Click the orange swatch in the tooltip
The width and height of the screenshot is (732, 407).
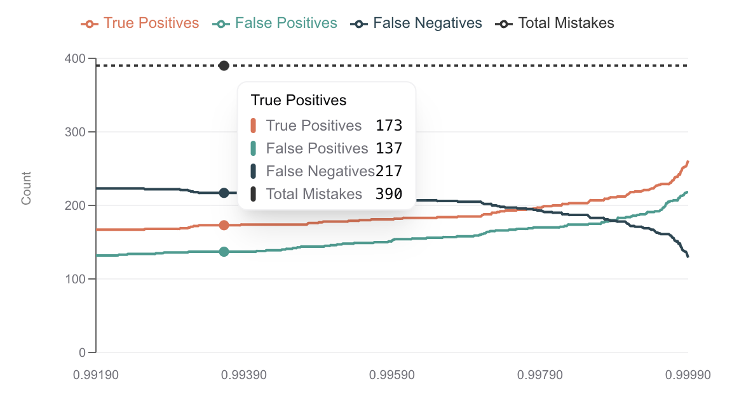coord(253,126)
